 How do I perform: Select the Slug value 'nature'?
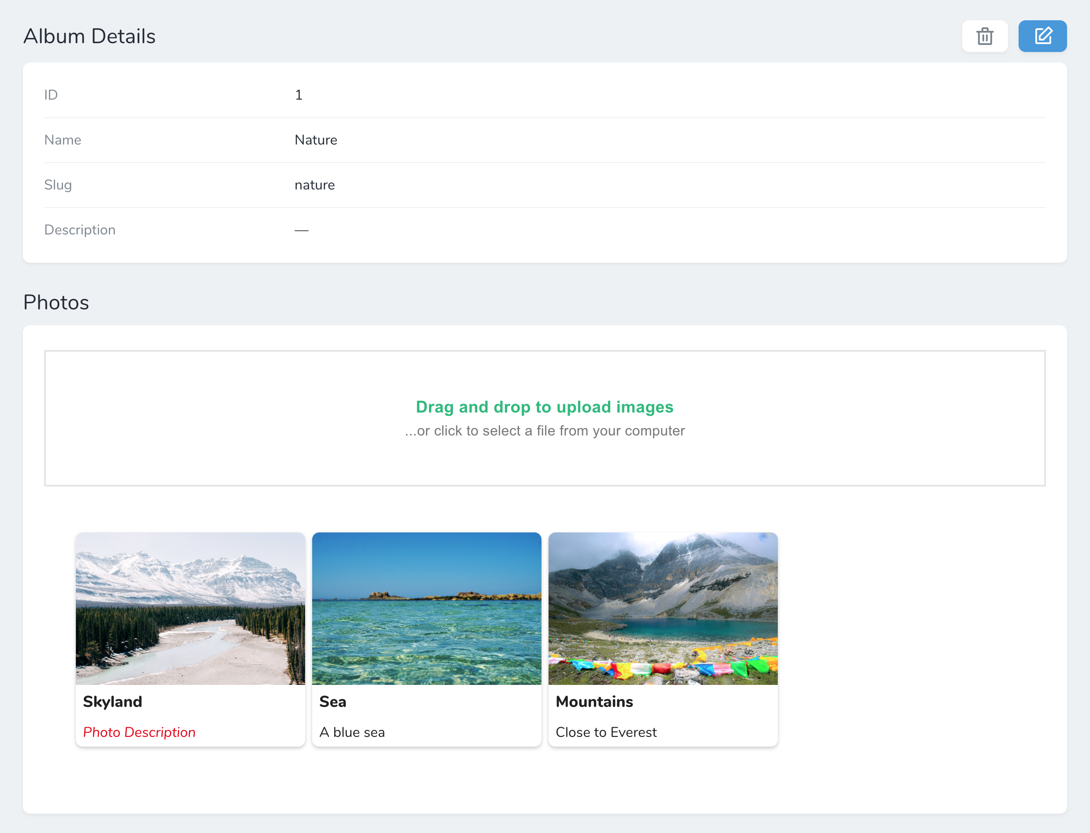click(x=314, y=185)
